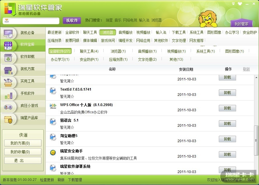
Task: Uninstall 淘宝助理5 with 卸载 button
Action: (227, 139)
